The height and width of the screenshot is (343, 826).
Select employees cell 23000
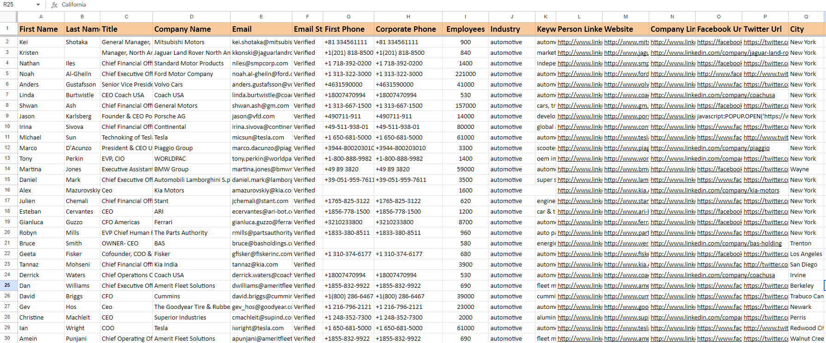point(465,307)
